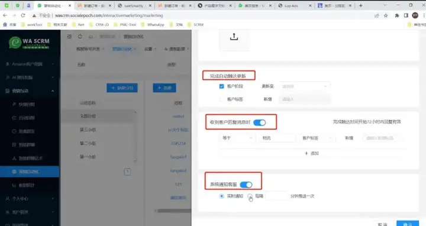
Task: Open a new browser tab with plus icon
Action: (361, 5)
